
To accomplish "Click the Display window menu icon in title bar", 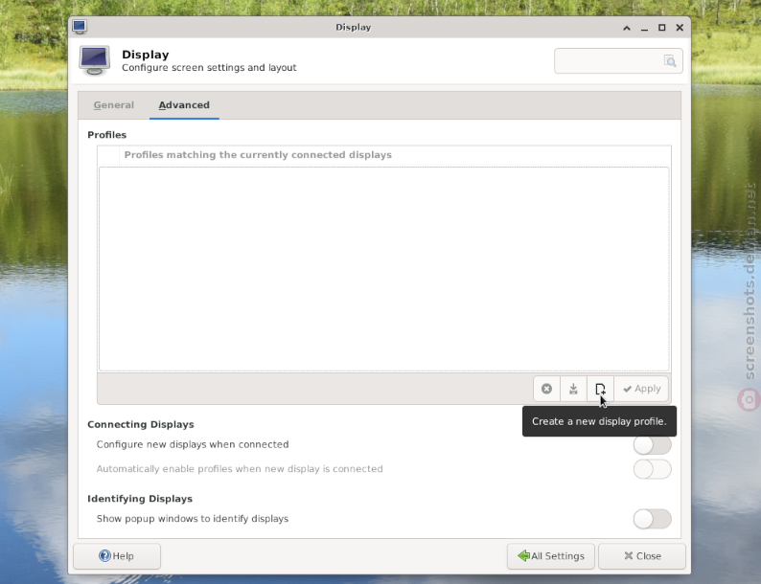I will [80, 27].
